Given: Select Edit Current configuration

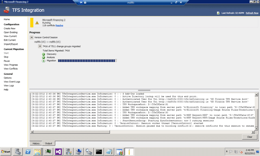Looking at the screenshot, I should coord(10,40).
